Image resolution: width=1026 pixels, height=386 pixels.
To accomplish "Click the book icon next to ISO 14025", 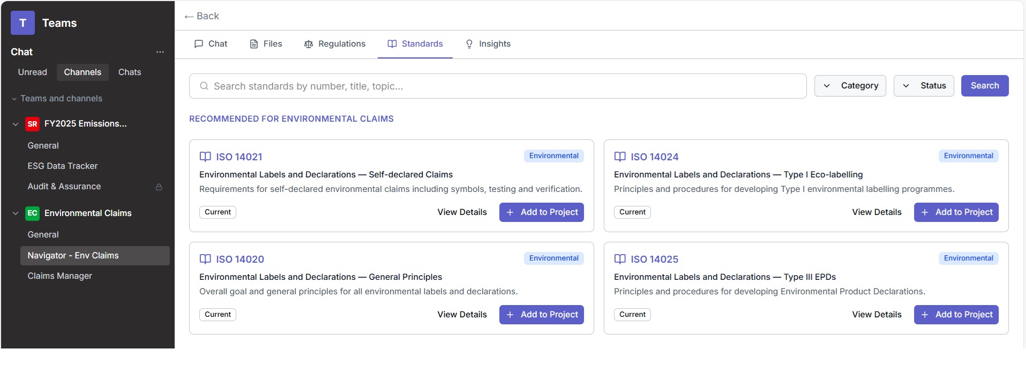I will click(620, 259).
